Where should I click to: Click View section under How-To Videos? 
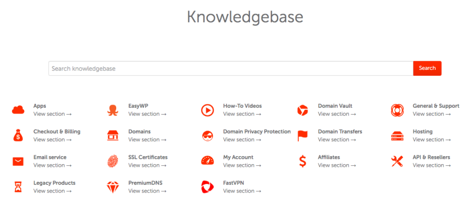pos(242,114)
